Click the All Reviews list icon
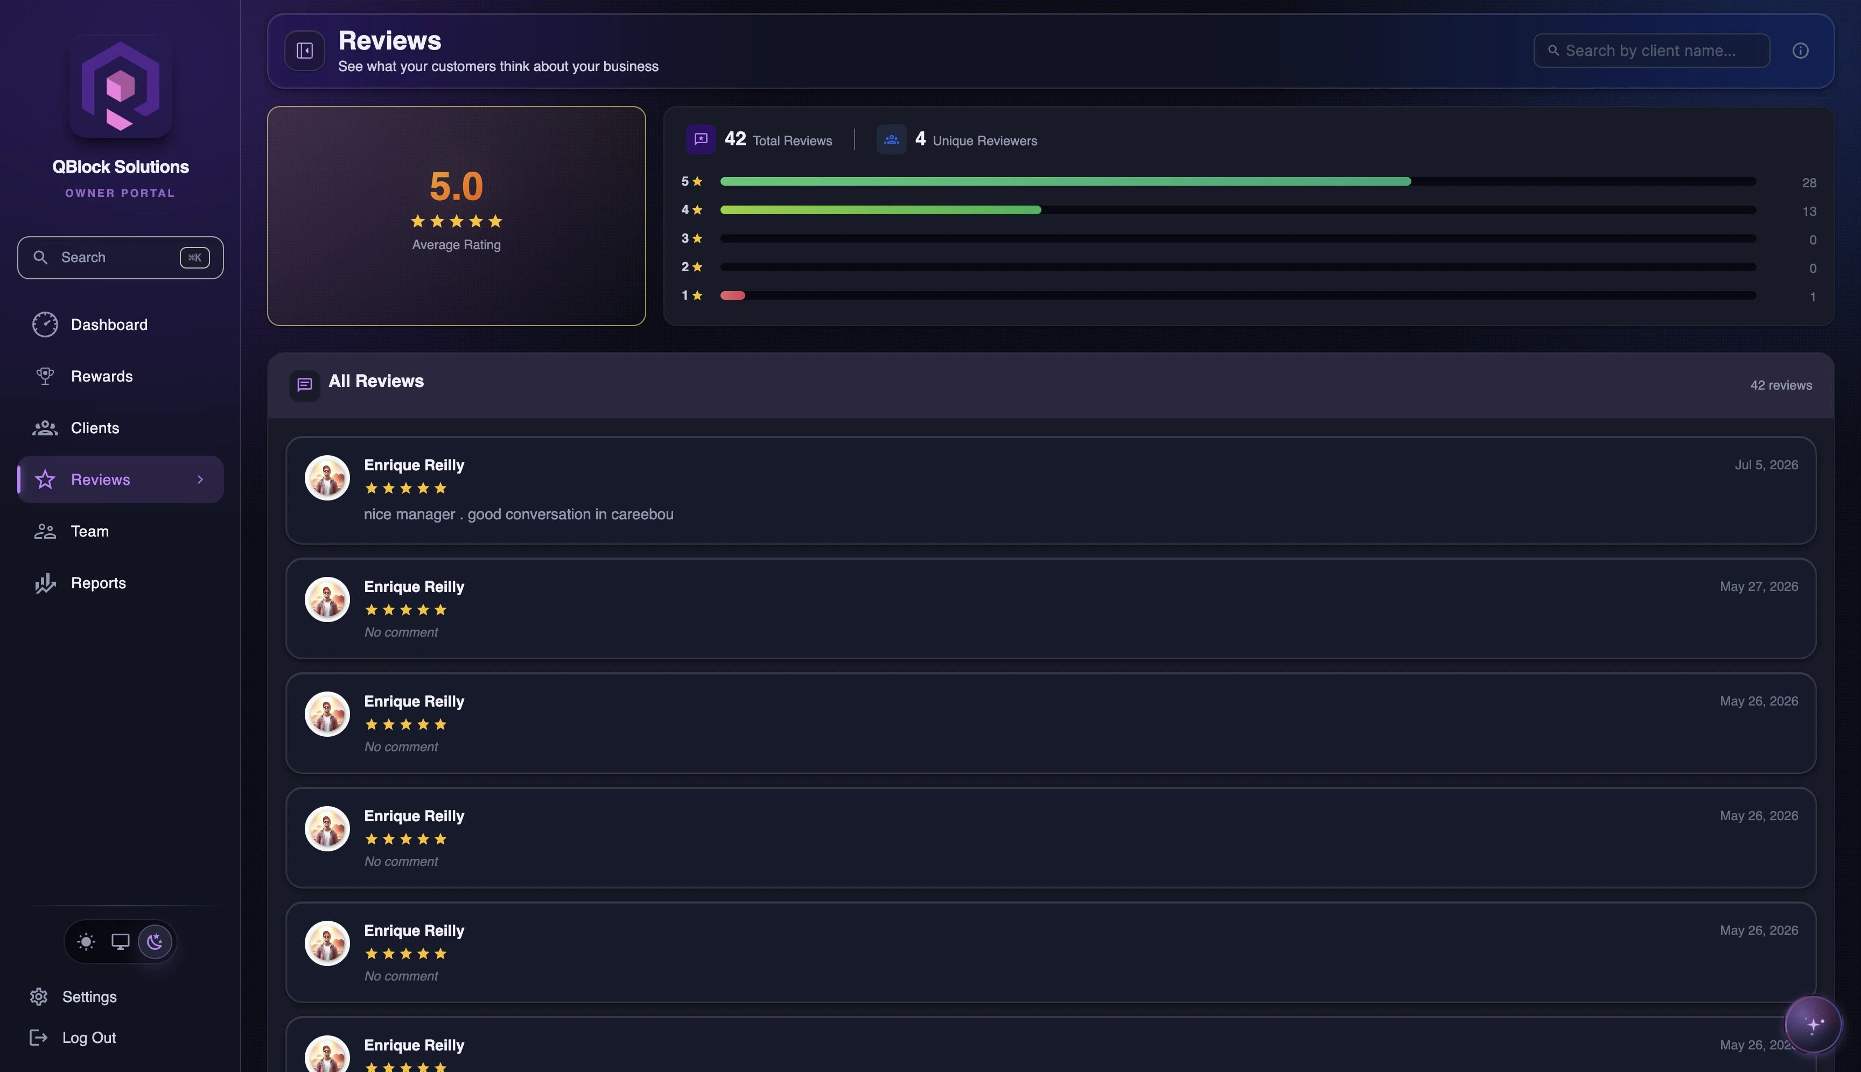The image size is (1861, 1072). (x=304, y=385)
